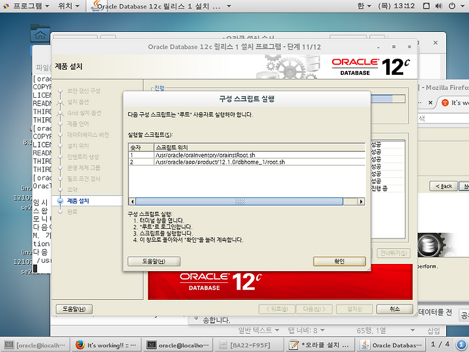Open the 탭 너비: 8 dropdown in editor
Viewport: 469px width, 352px height.
[x=306, y=330]
